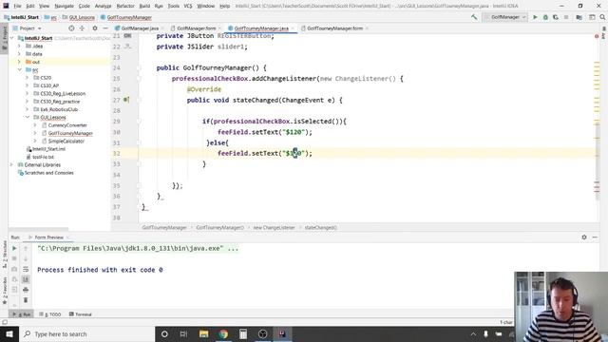
Task: Click new ChangeListener in editor breadcrumb
Action: tap(274, 228)
